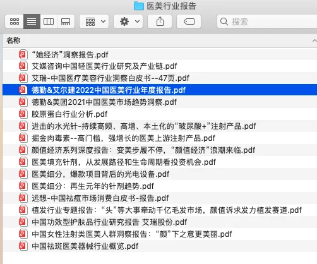Open the gear action menu

[x=128, y=21]
